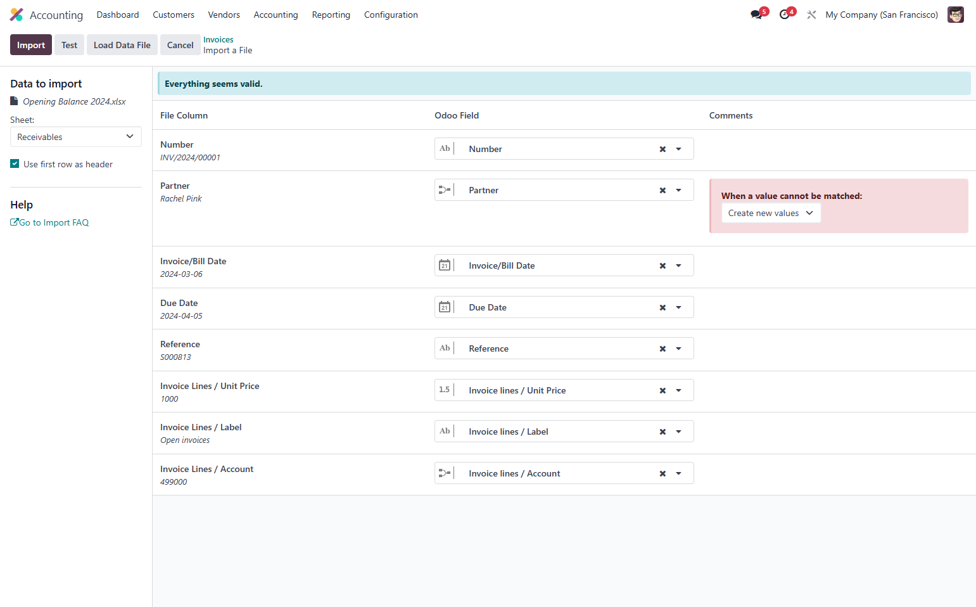The image size is (976, 607).
Task: Click the calendar icon in Due Date field
Action: pyautogui.click(x=445, y=307)
